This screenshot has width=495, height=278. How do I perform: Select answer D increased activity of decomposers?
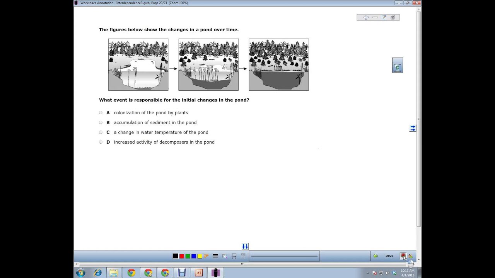pyautogui.click(x=101, y=142)
